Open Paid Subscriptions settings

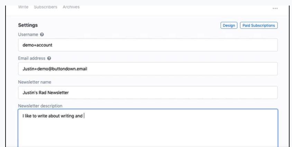[x=259, y=25]
